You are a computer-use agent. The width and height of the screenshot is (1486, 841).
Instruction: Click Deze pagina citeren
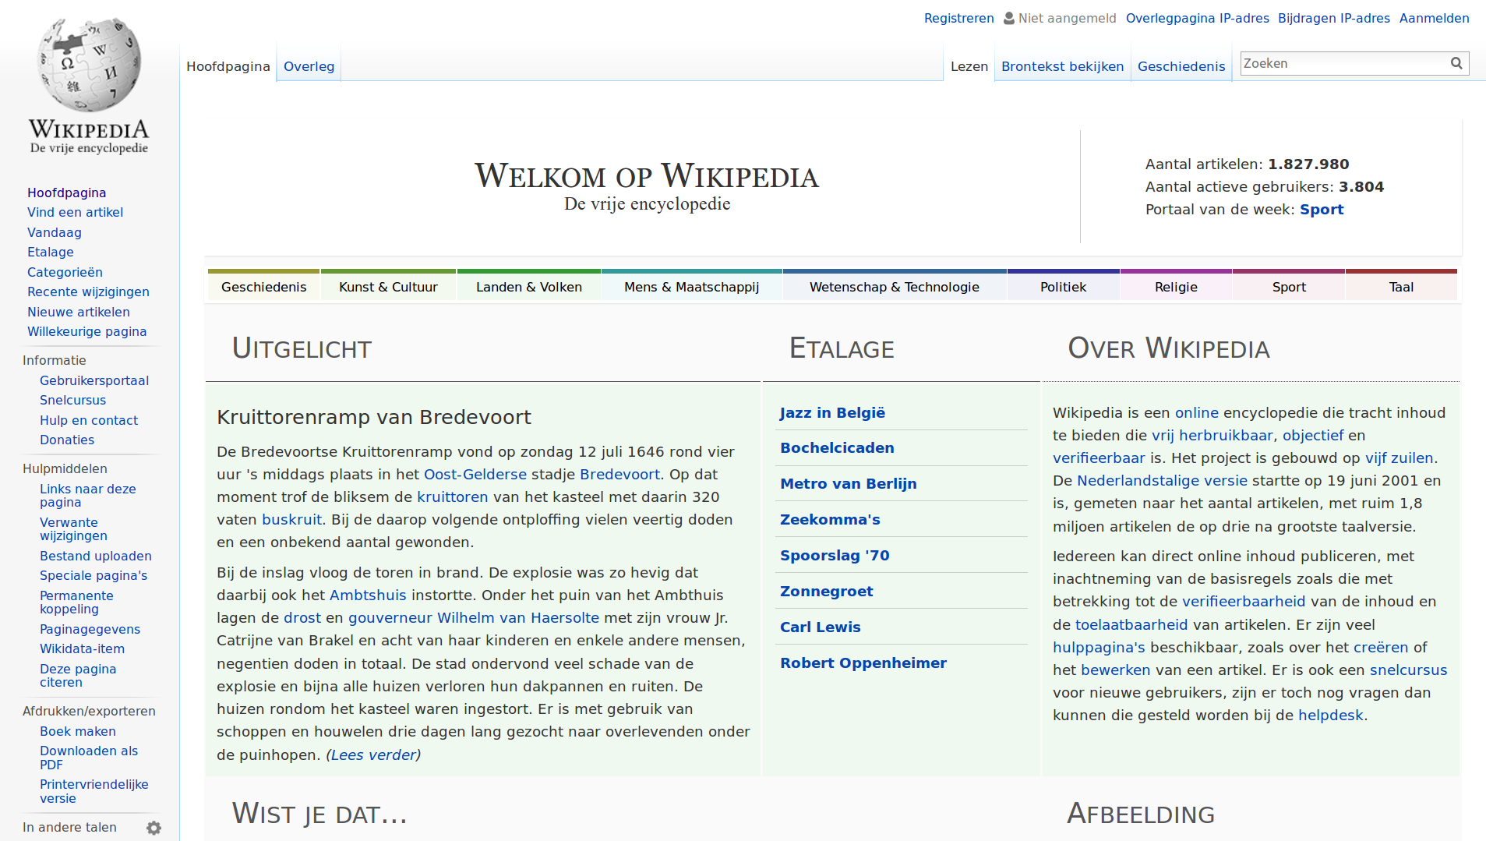click(x=78, y=676)
